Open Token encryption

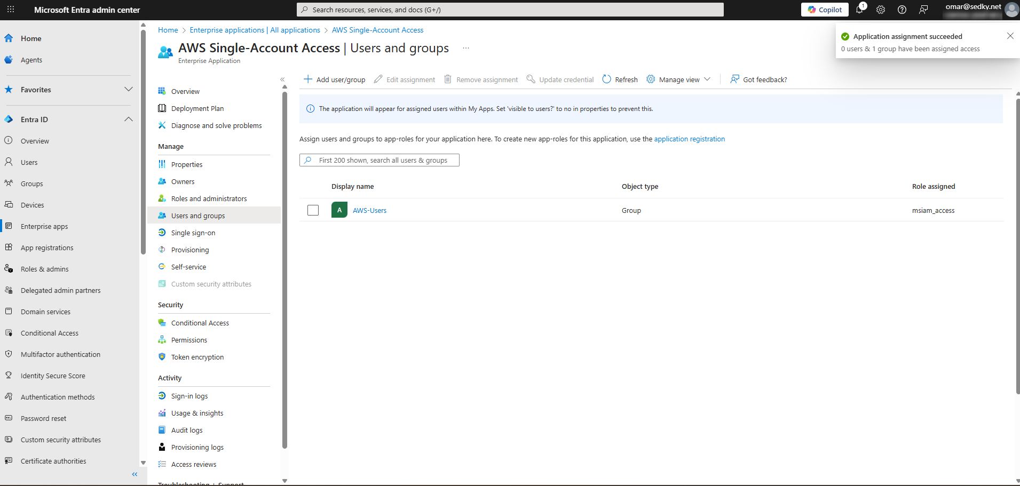197,357
